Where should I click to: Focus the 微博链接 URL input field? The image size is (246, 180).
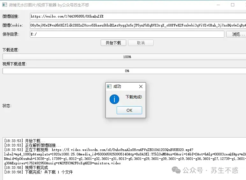[x=138, y=16]
